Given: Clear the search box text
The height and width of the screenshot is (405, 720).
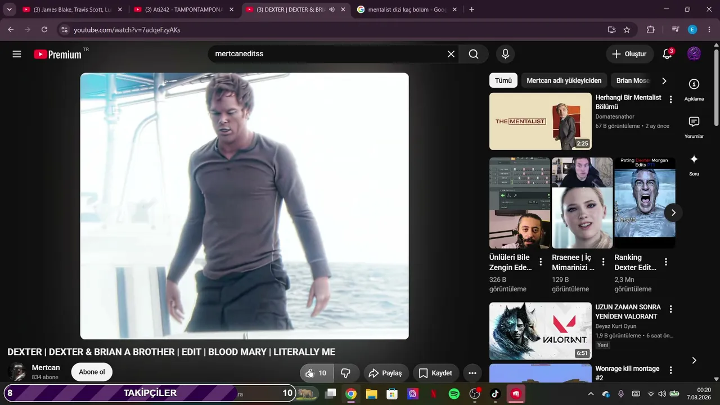Looking at the screenshot, I should 451,54.
